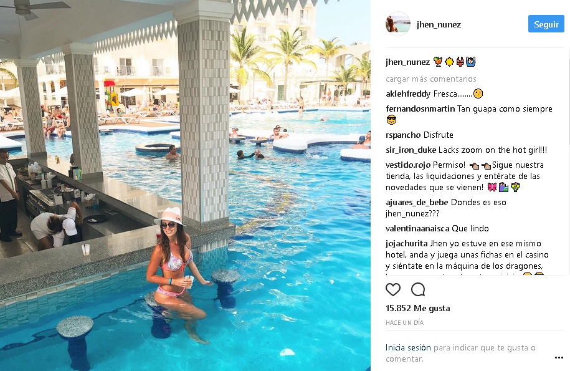Visit the vestido.rojo commenter profile
The height and width of the screenshot is (371, 570).
[x=408, y=165]
